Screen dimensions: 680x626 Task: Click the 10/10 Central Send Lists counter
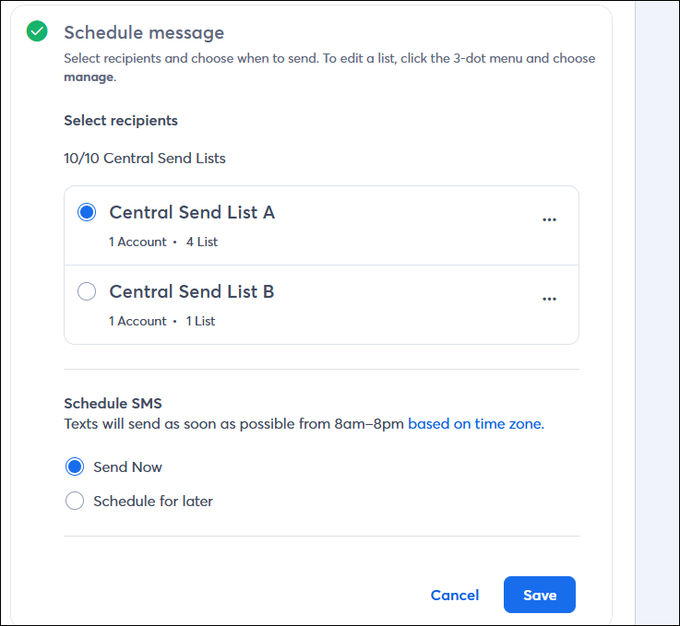pyautogui.click(x=145, y=159)
